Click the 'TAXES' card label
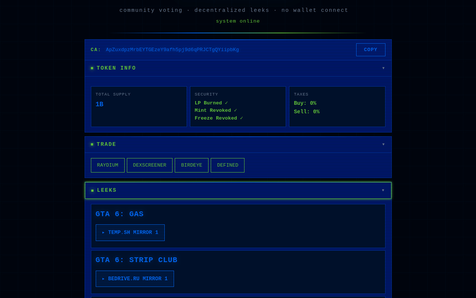Image resolution: width=476 pixels, height=298 pixels. [301, 94]
